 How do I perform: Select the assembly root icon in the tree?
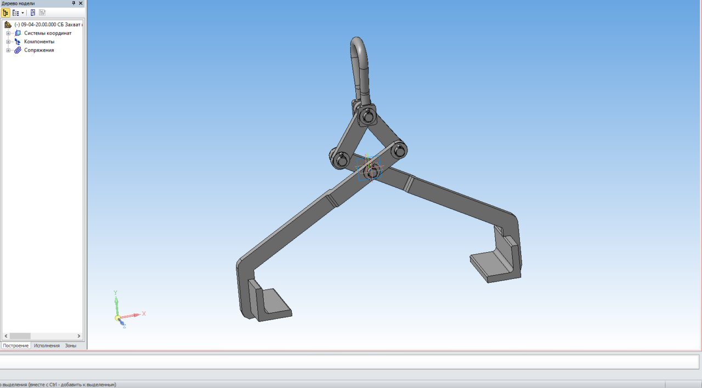pos(8,25)
